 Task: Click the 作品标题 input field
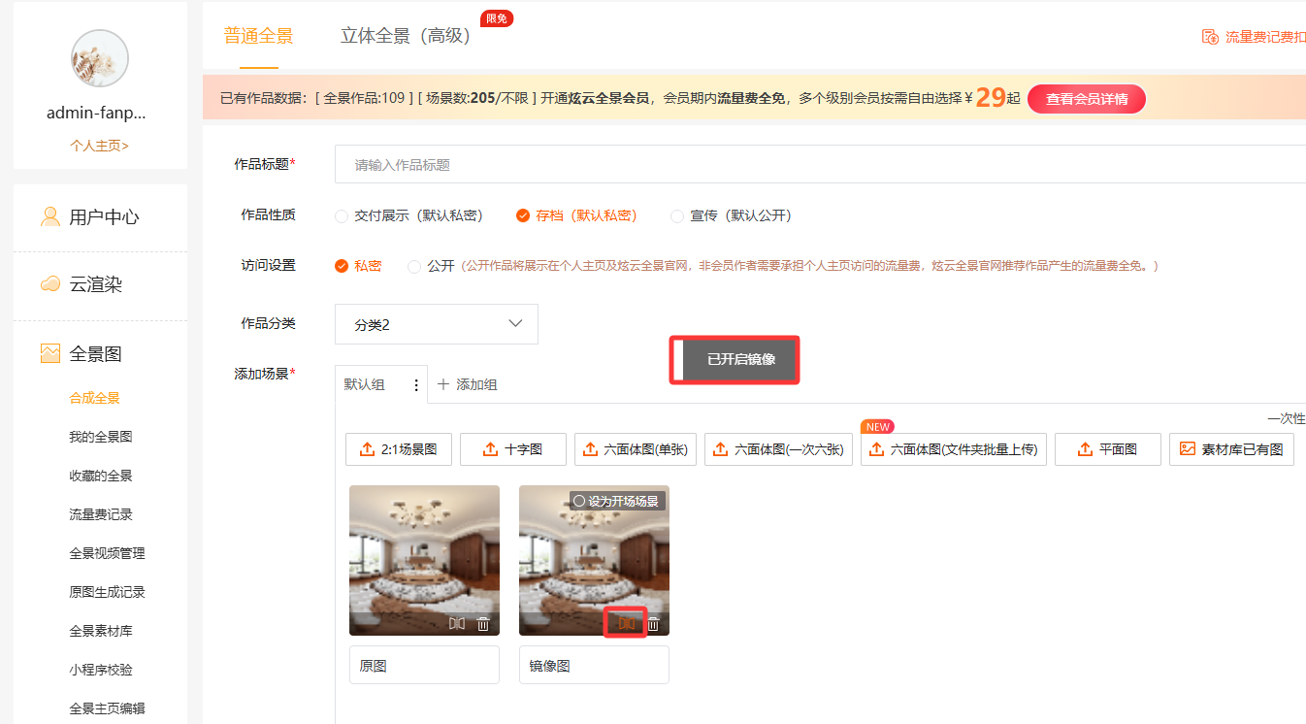tap(815, 165)
